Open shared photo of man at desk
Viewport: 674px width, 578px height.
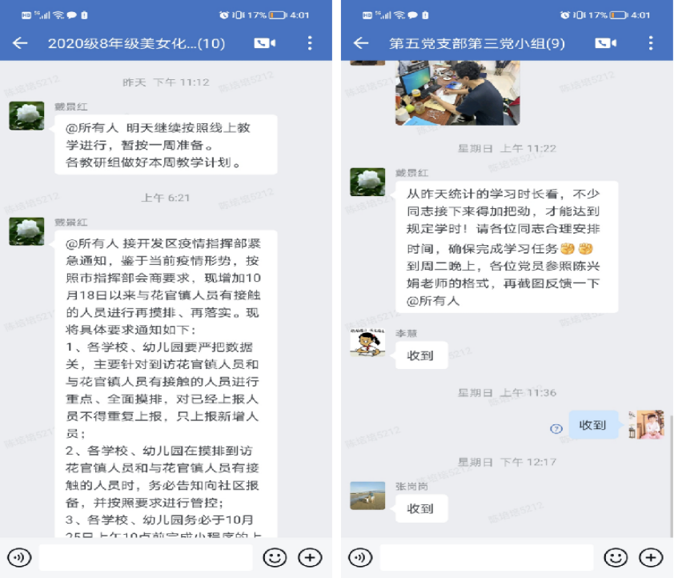(x=457, y=93)
